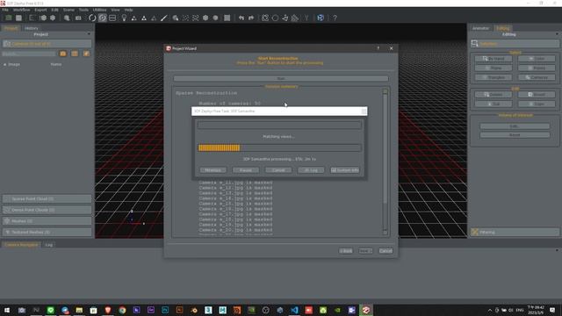This screenshot has height=316, width=562.
Task: Open the File menu
Action: [x=5, y=10]
